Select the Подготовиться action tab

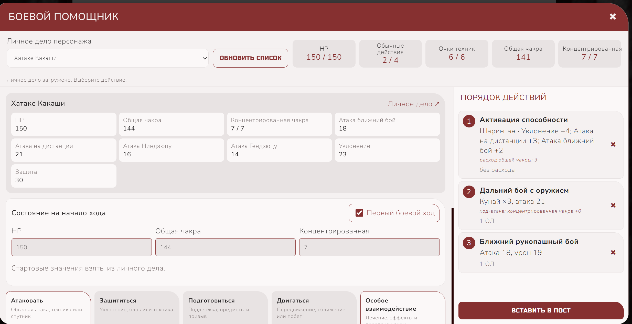coord(225,308)
